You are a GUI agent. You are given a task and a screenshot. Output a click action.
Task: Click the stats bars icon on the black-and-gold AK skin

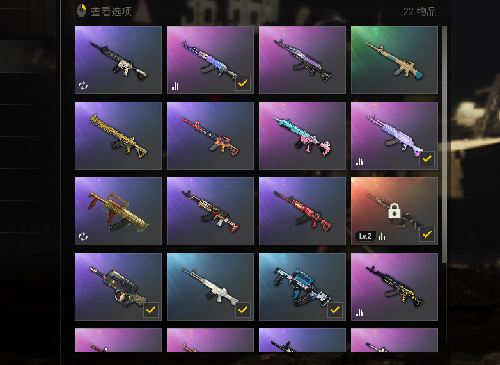(359, 312)
